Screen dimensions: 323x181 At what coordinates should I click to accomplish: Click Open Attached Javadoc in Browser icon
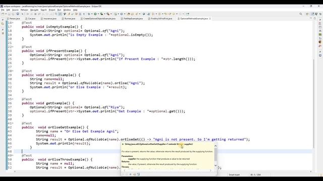click(x=138, y=174)
